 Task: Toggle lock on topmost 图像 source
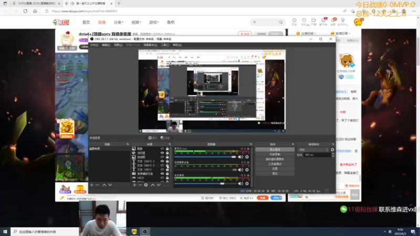point(167,148)
